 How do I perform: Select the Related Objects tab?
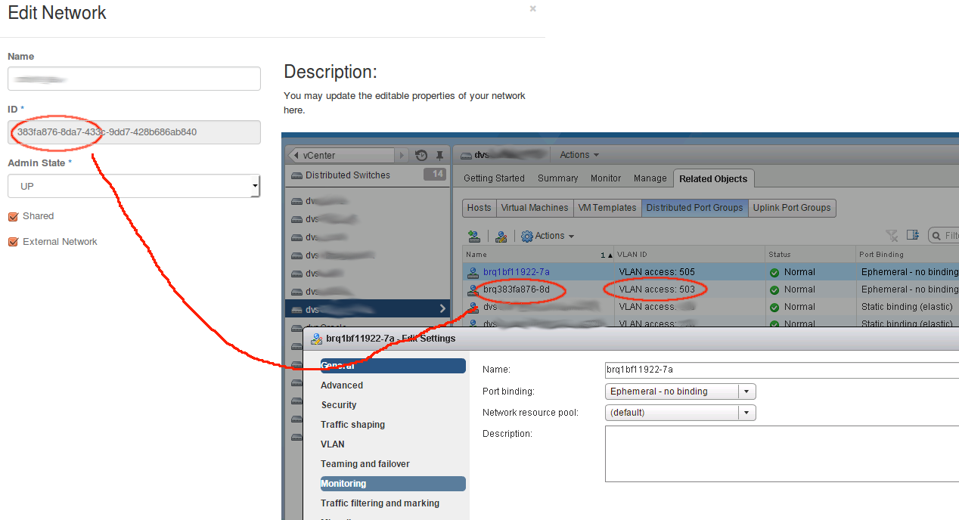[713, 179]
